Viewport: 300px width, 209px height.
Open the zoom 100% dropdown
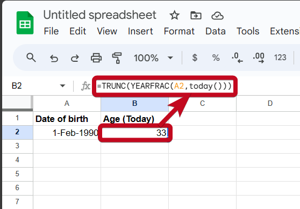point(153,57)
